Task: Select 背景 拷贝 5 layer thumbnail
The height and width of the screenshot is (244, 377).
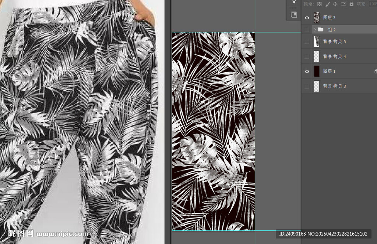Action: (x=317, y=41)
